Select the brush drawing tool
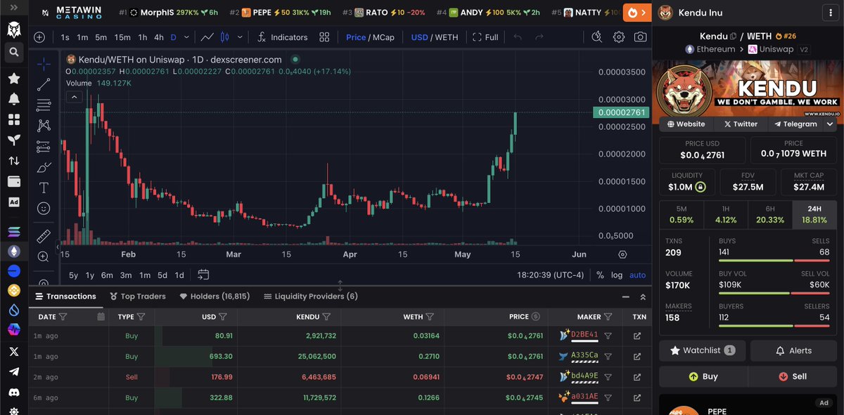Viewport: 844px width, 415px height. (44, 167)
